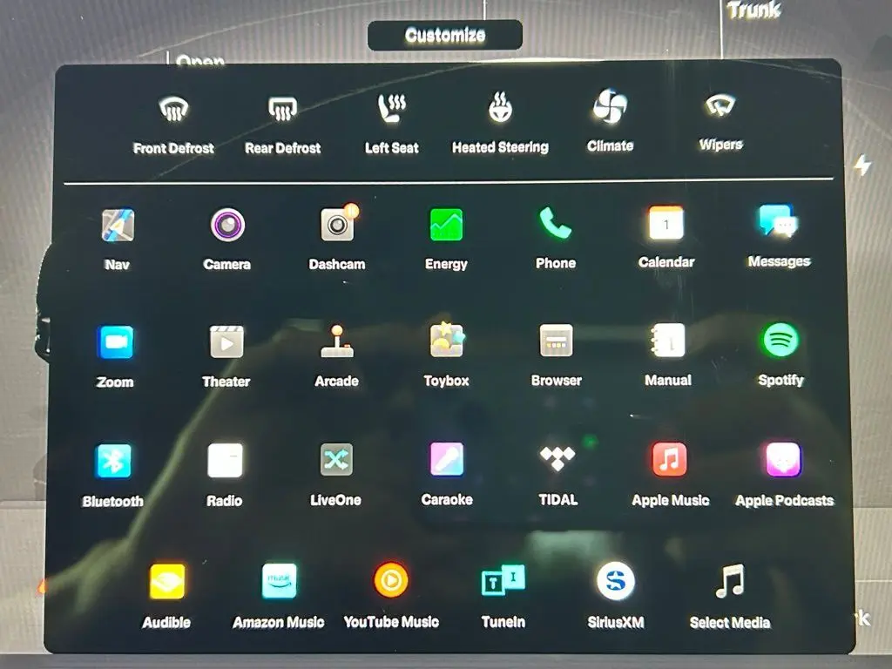Activate the Wipers control

(720, 122)
